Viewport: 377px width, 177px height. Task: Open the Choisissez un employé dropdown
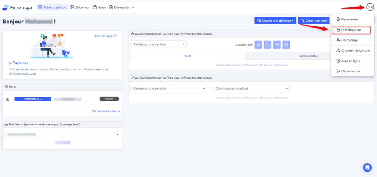[251, 88]
